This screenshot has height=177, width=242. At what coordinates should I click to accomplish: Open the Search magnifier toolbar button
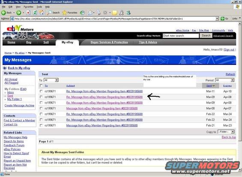tap(53, 13)
